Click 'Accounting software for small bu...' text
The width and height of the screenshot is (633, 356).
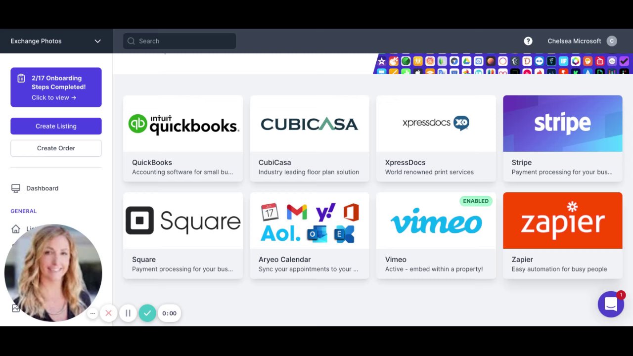[182, 172]
